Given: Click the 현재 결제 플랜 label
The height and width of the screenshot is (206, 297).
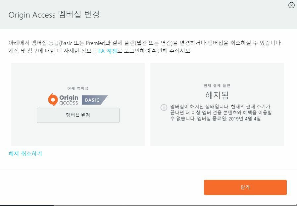Looking at the screenshot, I should [217, 86].
